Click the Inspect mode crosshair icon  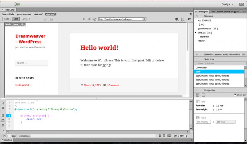pos(45,19)
